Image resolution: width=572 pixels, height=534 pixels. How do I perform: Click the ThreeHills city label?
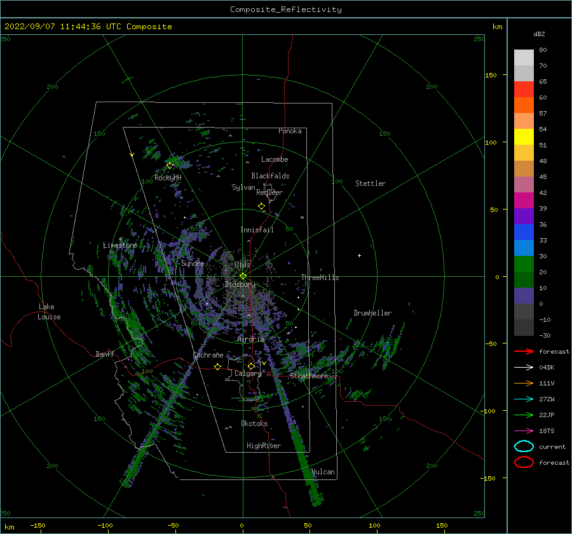tap(320, 277)
